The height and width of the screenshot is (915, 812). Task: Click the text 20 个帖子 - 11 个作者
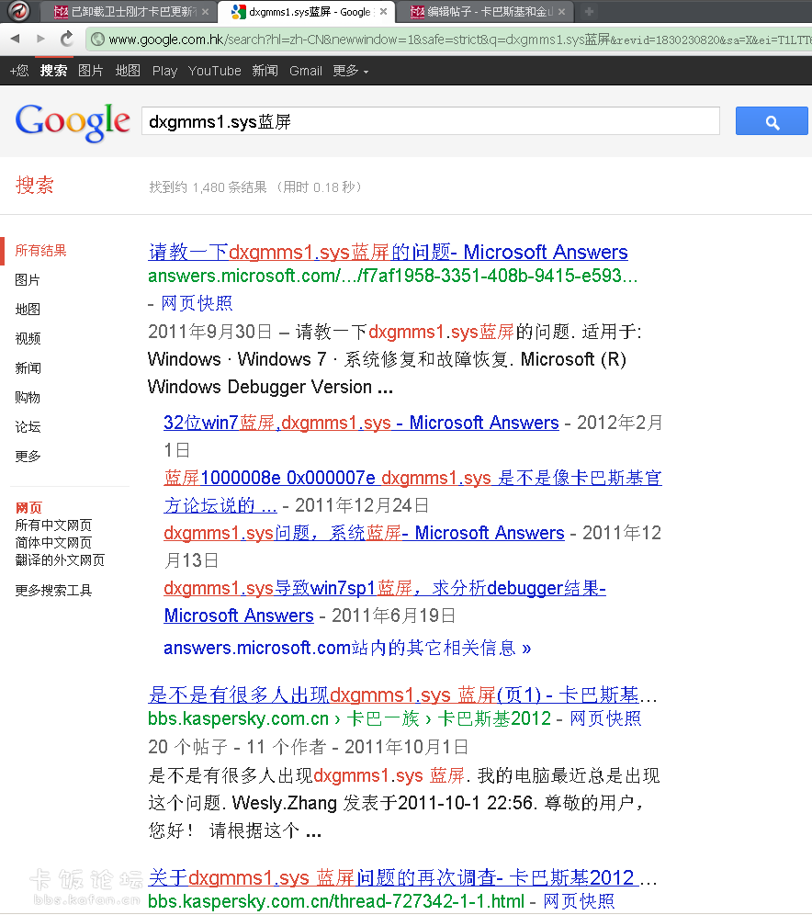click(237, 746)
